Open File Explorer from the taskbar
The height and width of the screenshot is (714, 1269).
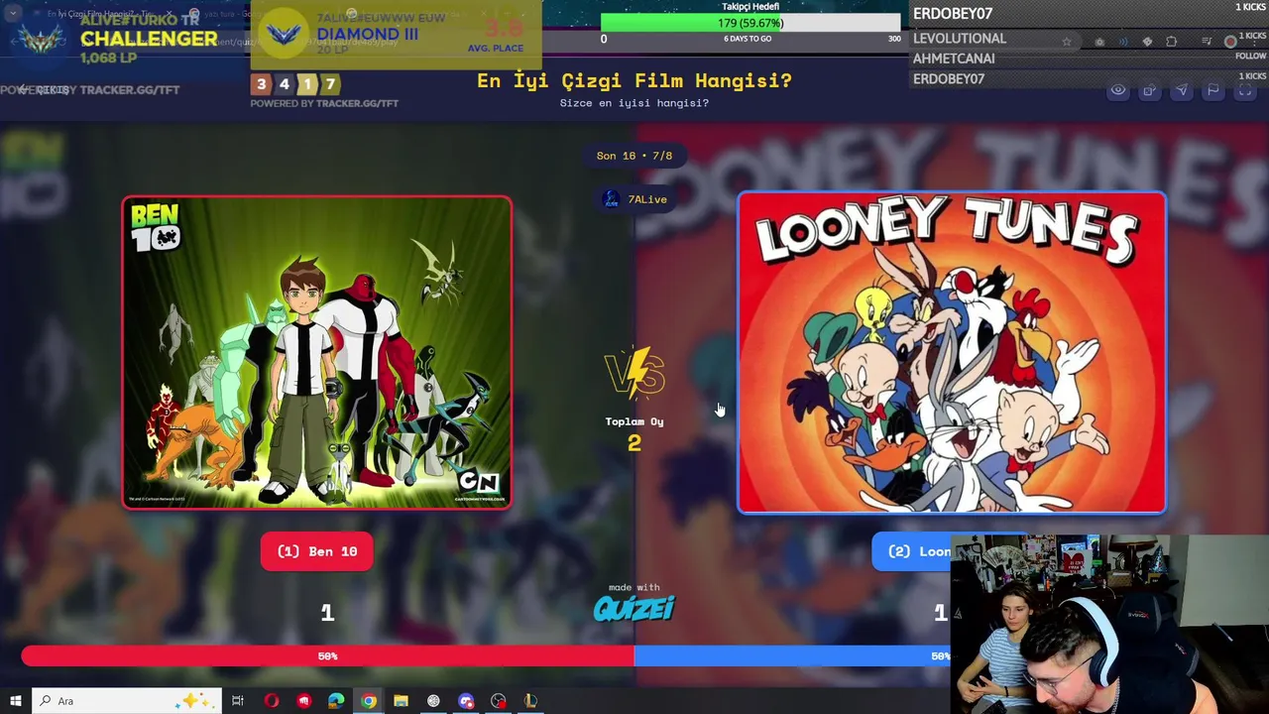click(x=401, y=701)
